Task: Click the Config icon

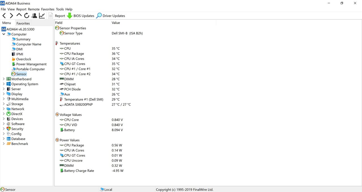Action: click(x=8, y=134)
